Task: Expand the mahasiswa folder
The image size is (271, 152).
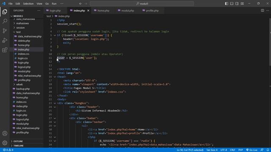Action: tap(22, 23)
